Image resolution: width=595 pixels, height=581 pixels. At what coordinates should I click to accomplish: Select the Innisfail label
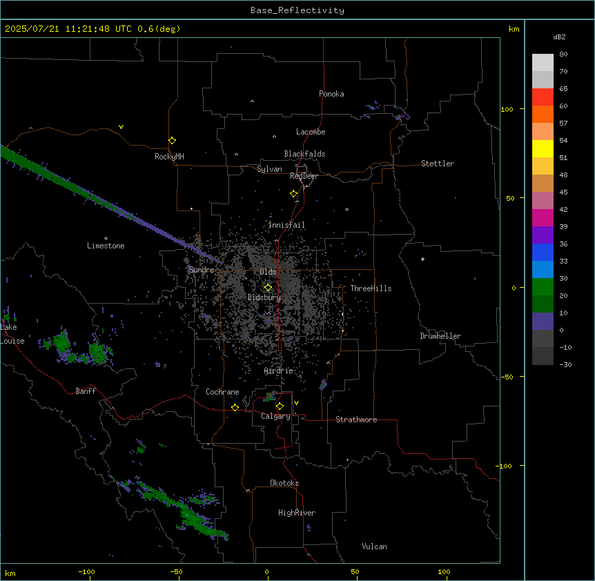pos(286,225)
